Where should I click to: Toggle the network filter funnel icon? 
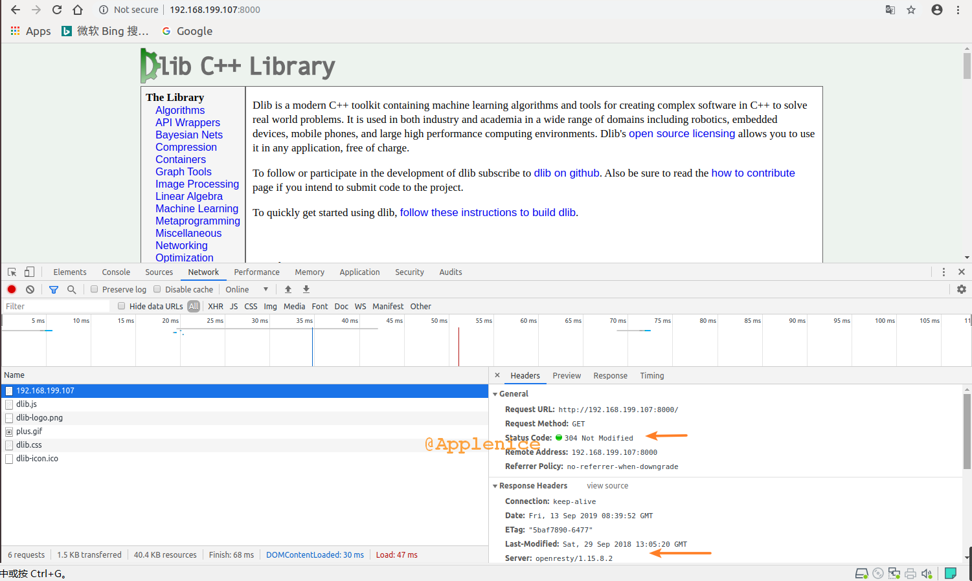click(x=54, y=289)
